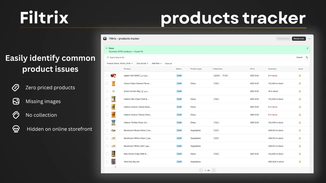Open the Hebron Tortilla Chips thumbnail

pos(113,123)
